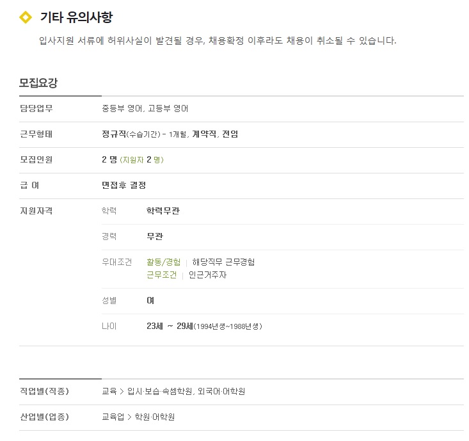Click 외국어·어학원 job category text
The image size is (469, 441).
tap(221, 391)
